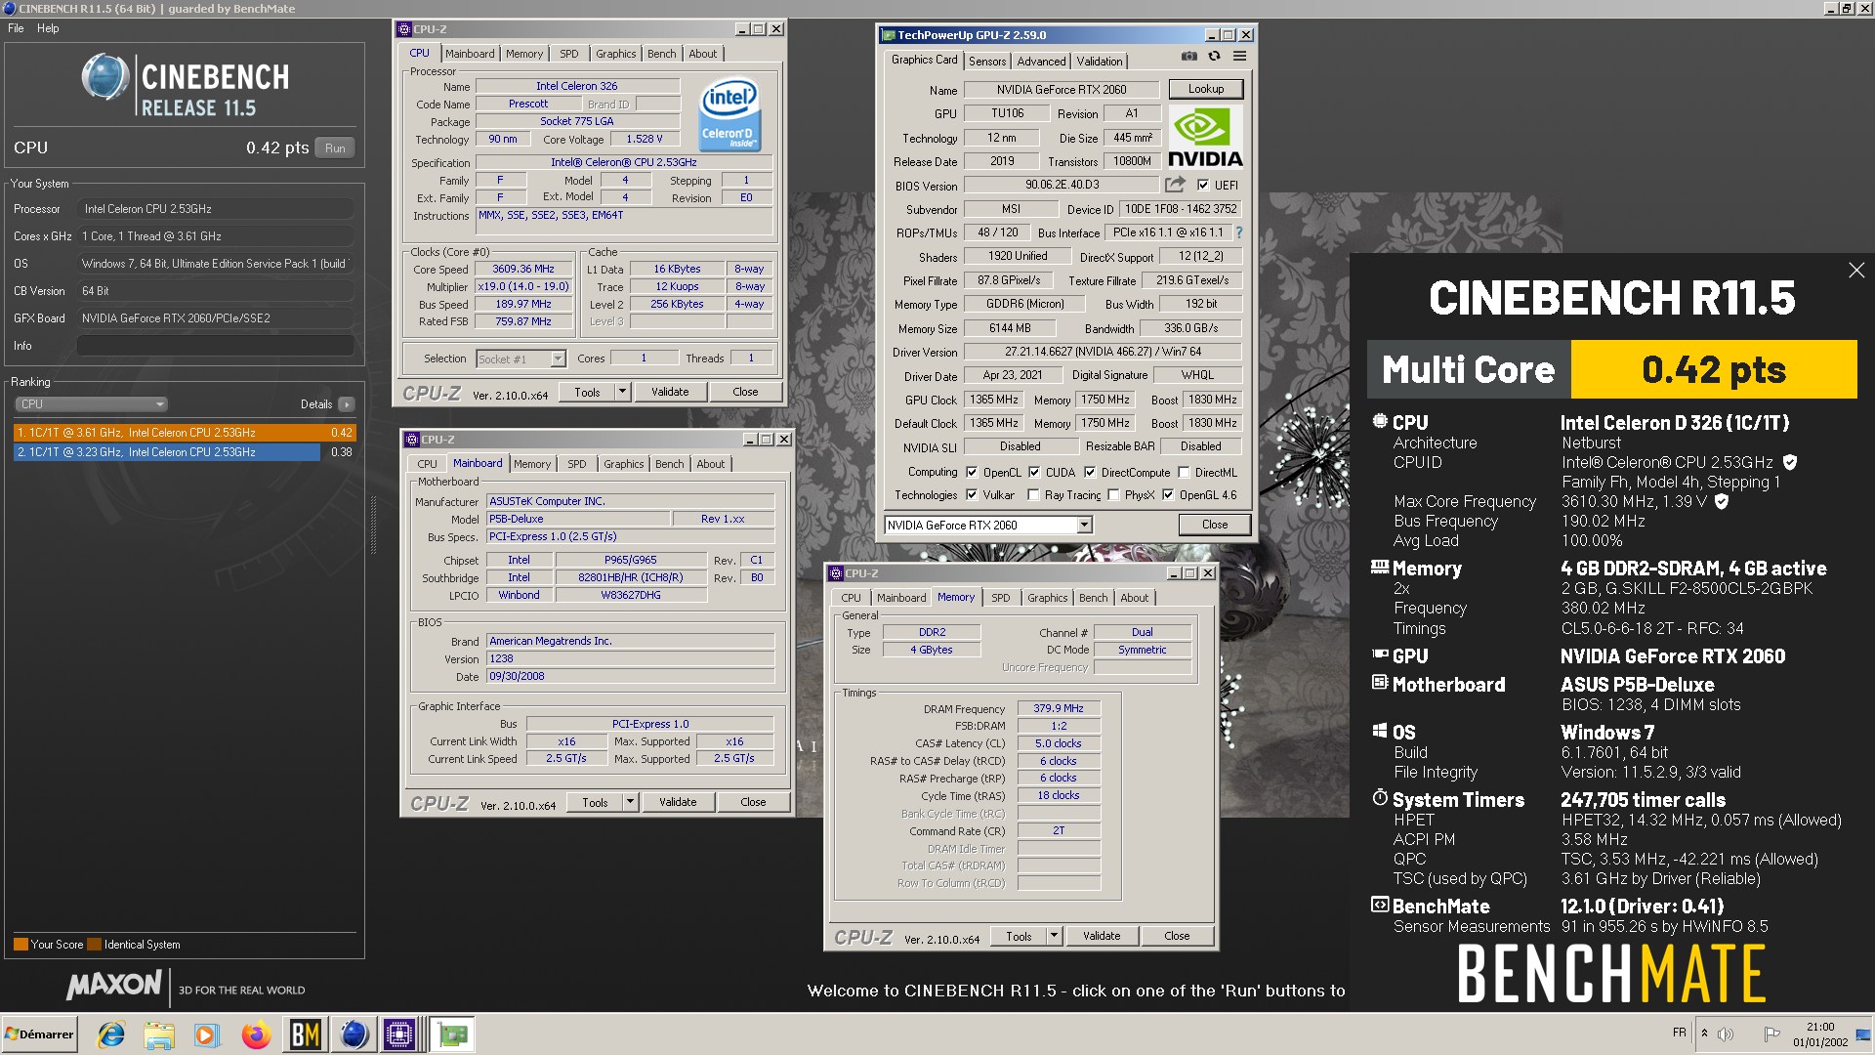Click the Cinebench sphere logo icon
This screenshot has height=1055, width=1875.
coord(104,77)
